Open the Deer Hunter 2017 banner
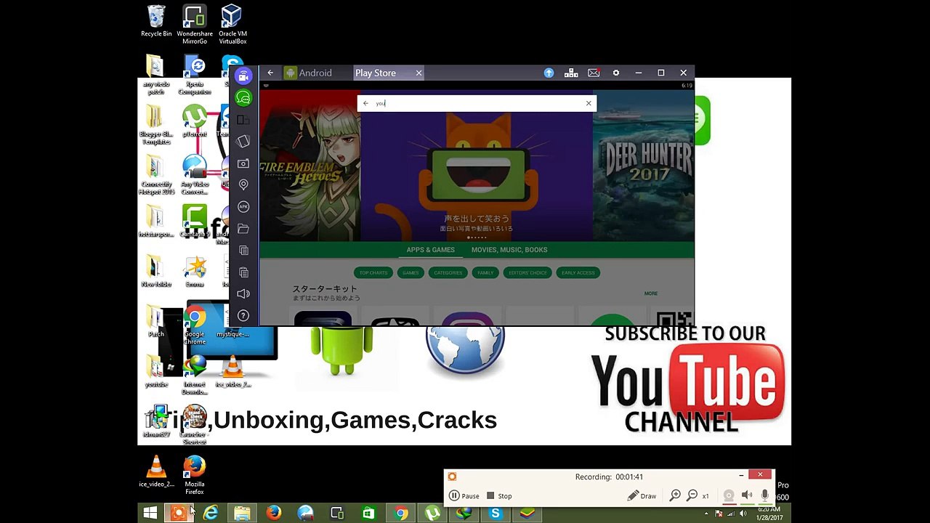 point(644,166)
